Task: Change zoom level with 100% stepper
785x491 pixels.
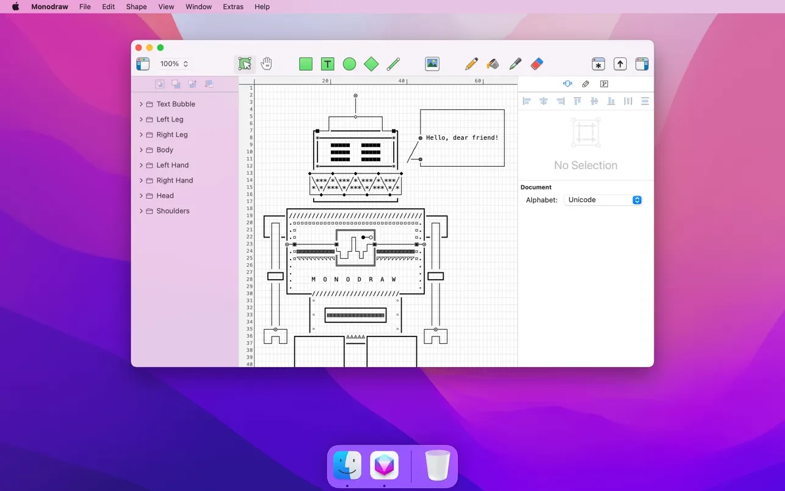Action: [x=186, y=64]
